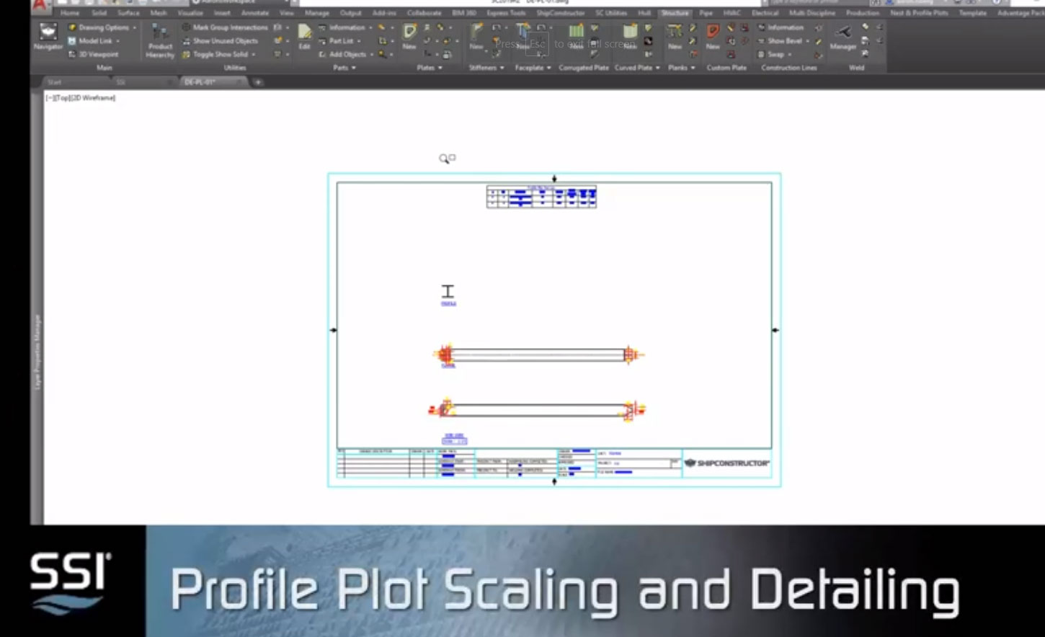
Task: Create a New plate with the Plates tool
Action: 409,37
